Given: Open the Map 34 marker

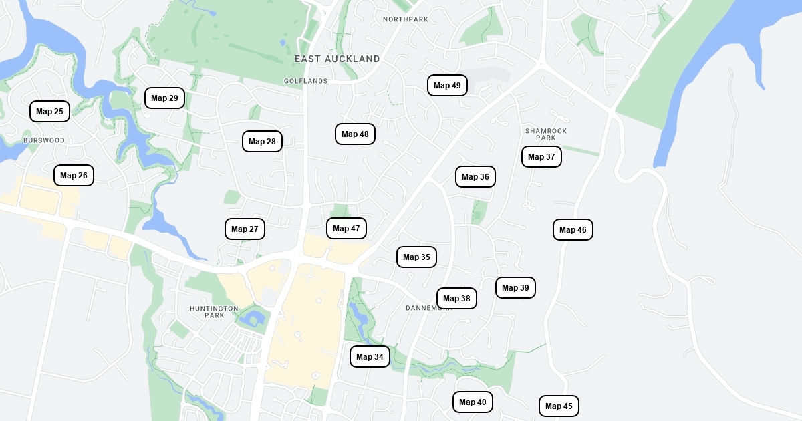Looking at the screenshot, I should 370,357.
